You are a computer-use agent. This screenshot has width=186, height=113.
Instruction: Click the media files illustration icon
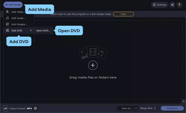coord(93,53)
